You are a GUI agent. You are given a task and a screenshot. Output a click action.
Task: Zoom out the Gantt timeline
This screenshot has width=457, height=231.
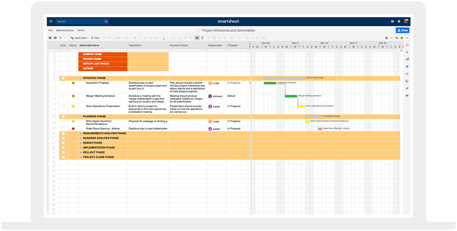(x=386, y=38)
